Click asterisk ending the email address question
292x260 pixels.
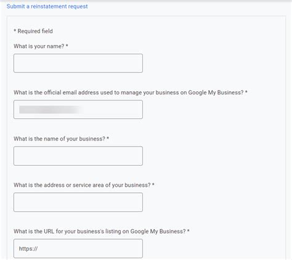(x=246, y=92)
